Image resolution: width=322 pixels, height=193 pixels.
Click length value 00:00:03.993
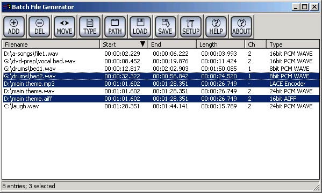(x=219, y=54)
